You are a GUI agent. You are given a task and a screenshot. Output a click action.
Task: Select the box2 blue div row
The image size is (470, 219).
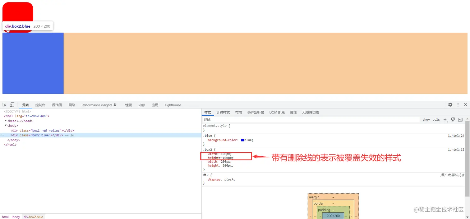point(101,135)
